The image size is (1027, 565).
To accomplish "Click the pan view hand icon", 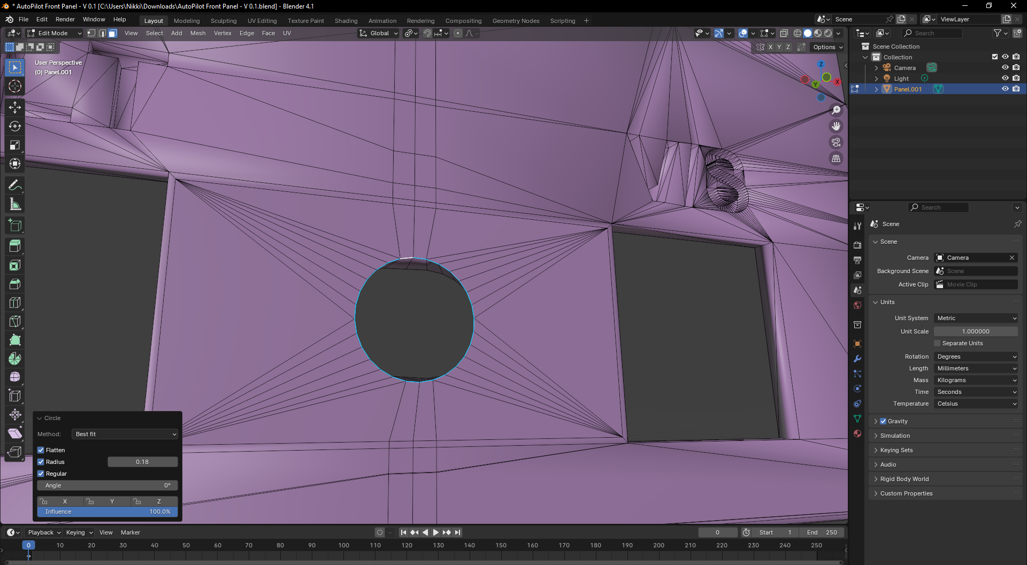I will pos(836,126).
